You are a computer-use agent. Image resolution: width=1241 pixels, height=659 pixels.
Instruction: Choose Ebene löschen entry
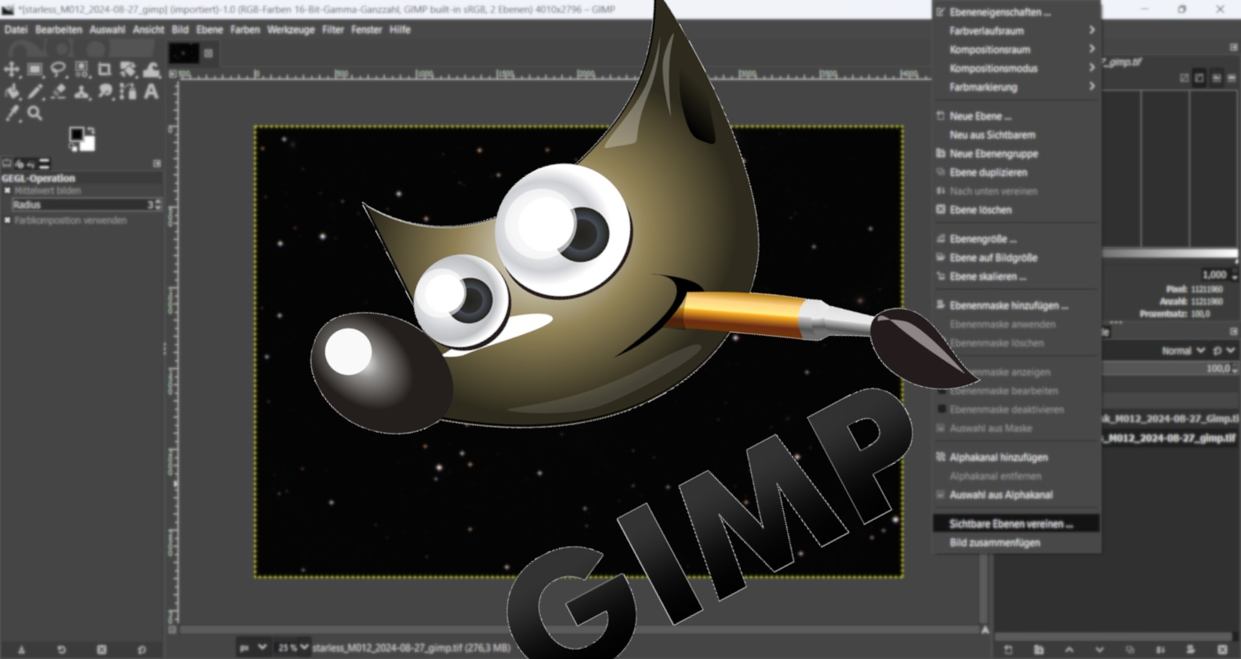[x=1017, y=209]
